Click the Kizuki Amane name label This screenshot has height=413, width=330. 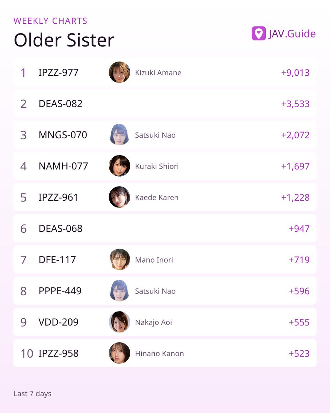point(158,73)
